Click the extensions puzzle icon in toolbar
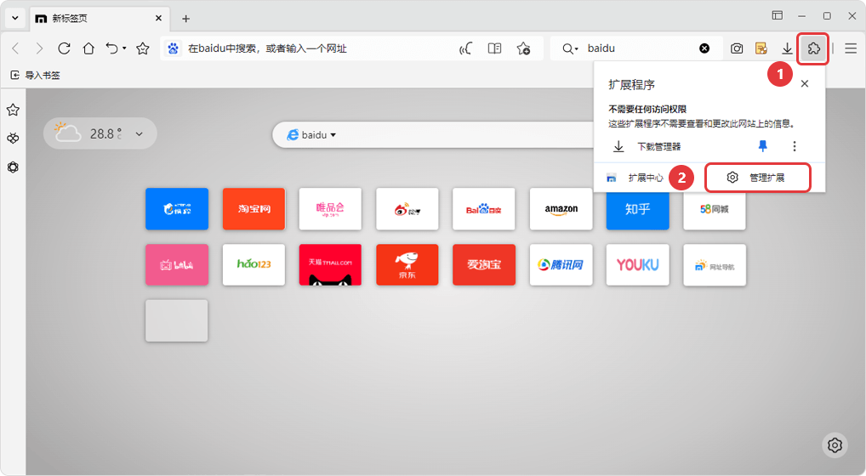This screenshot has height=476, width=866. (813, 48)
